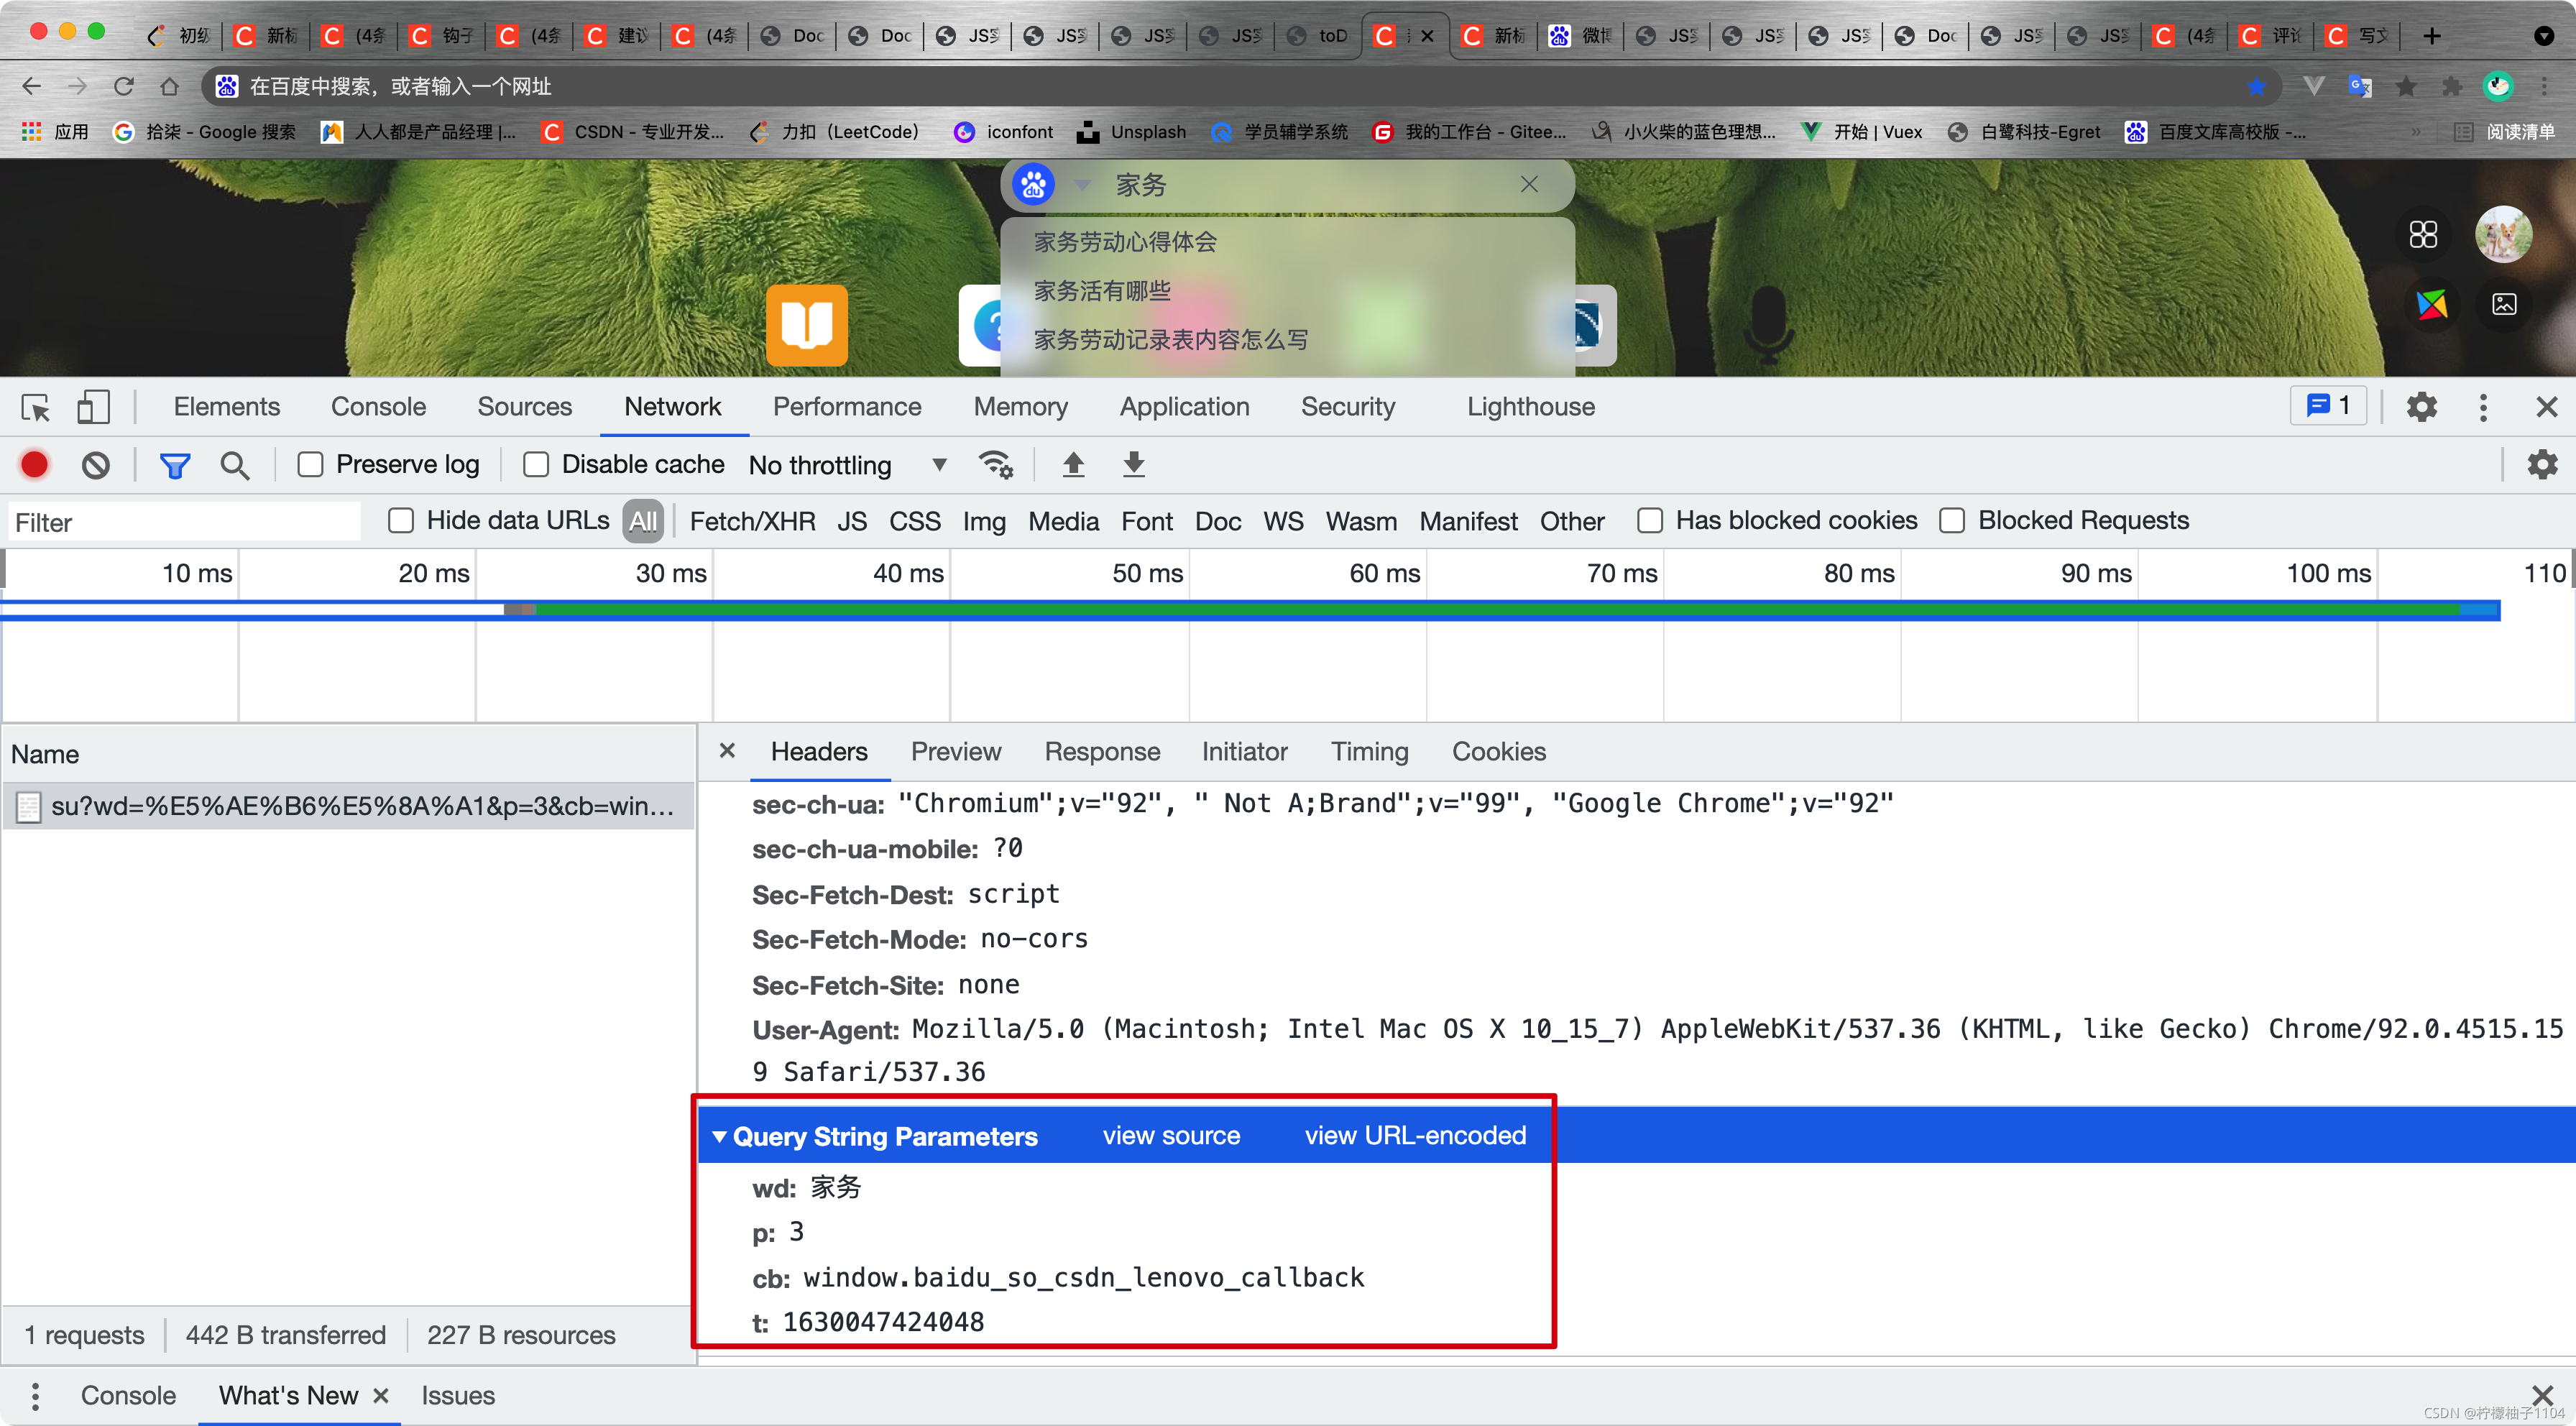This screenshot has height=1426, width=2576.
Task: Click the view source link
Action: 1171,1135
